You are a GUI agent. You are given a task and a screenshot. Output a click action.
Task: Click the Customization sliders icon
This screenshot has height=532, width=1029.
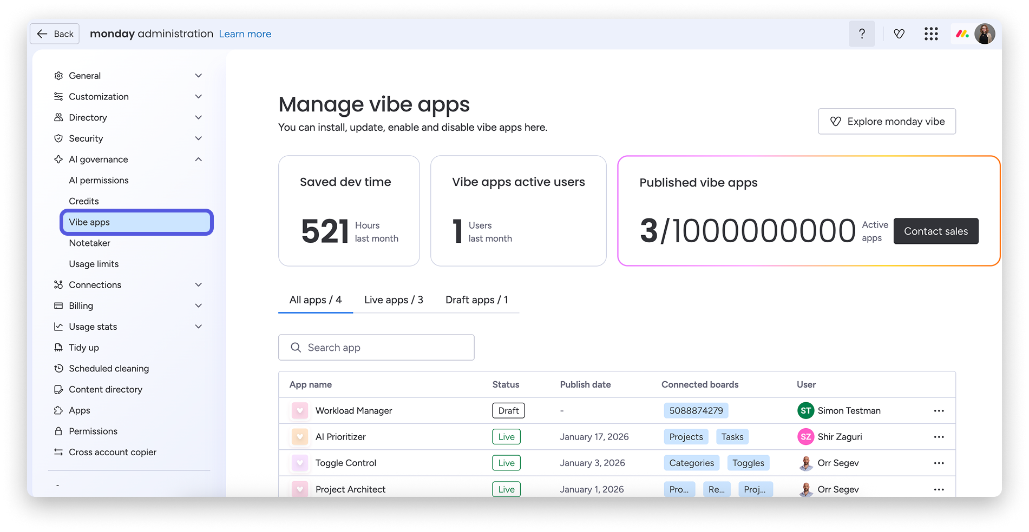click(58, 97)
